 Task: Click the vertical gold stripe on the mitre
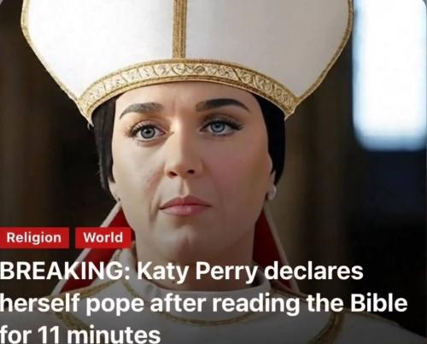point(179,28)
